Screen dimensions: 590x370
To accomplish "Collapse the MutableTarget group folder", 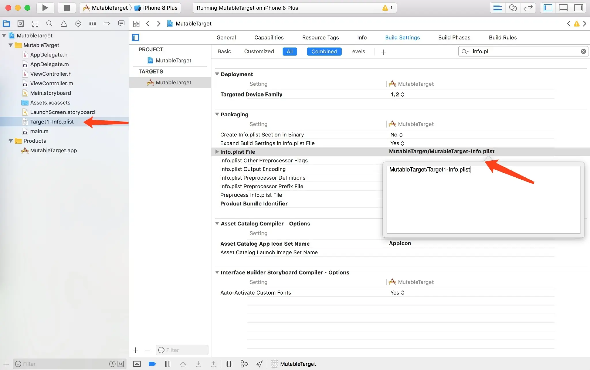I will point(11,45).
